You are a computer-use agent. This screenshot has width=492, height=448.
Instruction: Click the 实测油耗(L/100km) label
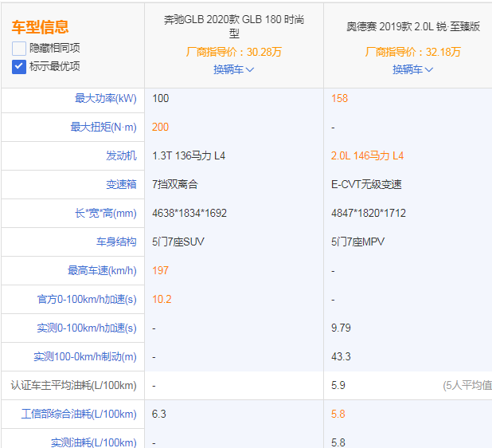coord(93,442)
